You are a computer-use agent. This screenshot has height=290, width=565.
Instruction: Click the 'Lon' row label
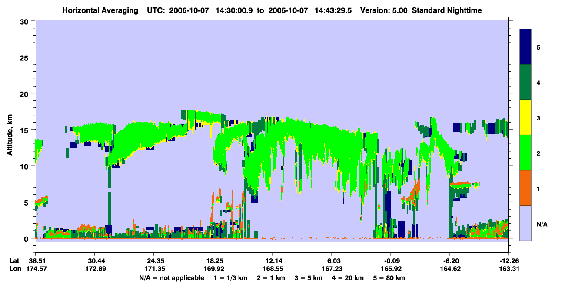15,268
